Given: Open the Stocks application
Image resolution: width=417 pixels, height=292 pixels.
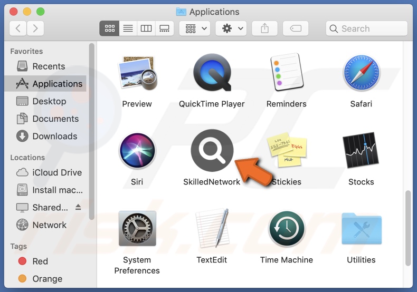Looking at the screenshot, I should click(361, 151).
